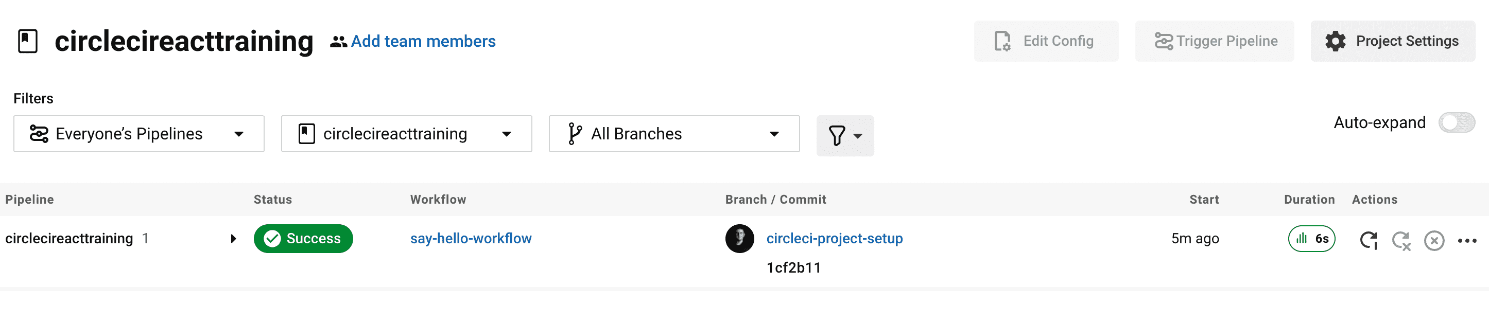Screen dimensions: 1489x323
Task: Open the circleci-project-setup branch link
Action: click(834, 239)
